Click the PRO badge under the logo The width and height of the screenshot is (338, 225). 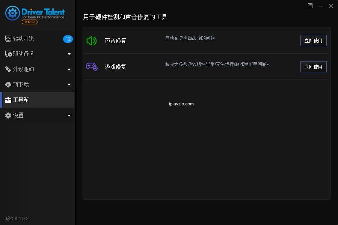click(x=30, y=22)
